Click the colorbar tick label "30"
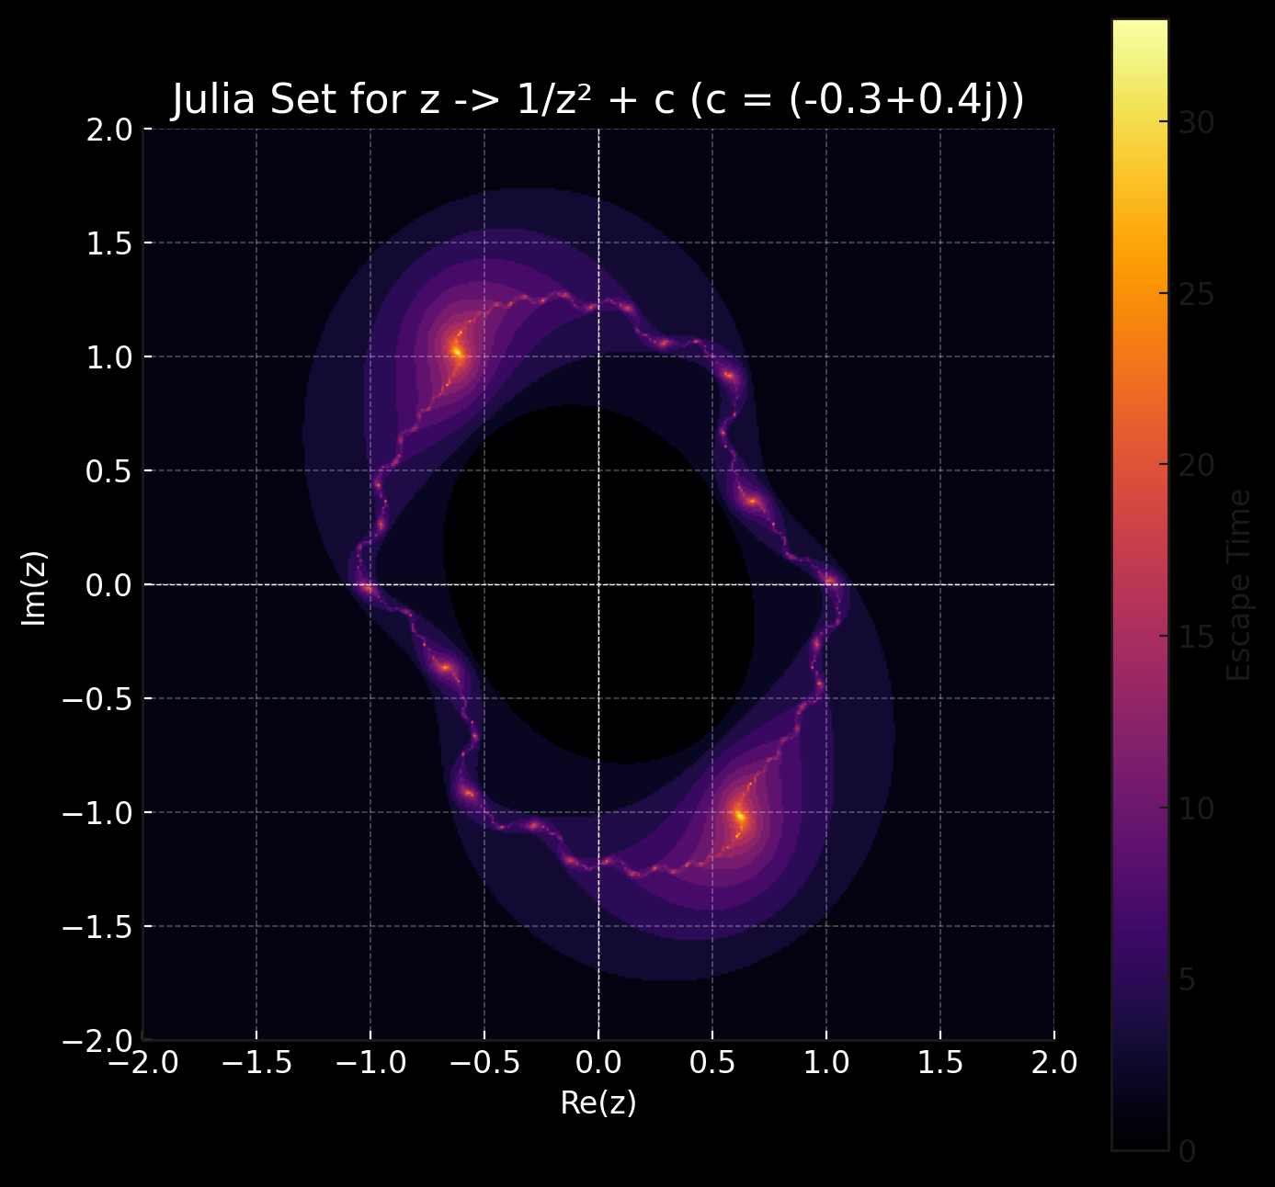This screenshot has width=1275, height=1187. (x=1196, y=123)
